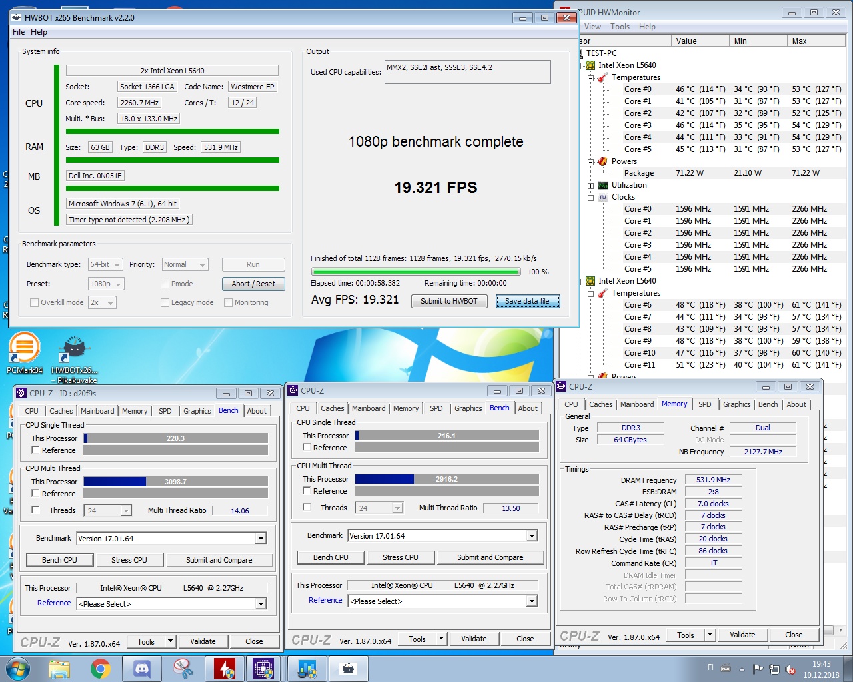Click the Windows Start orb
The width and height of the screenshot is (853, 682).
pos(17,669)
